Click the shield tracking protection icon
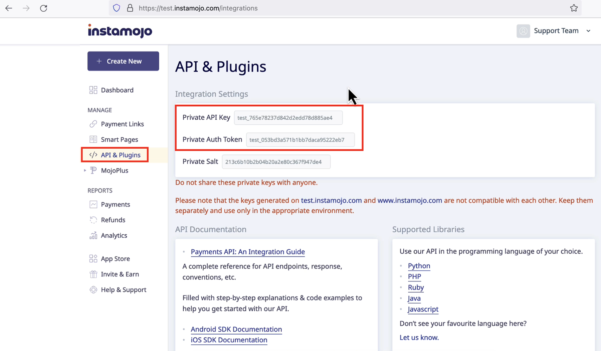The width and height of the screenshot is (601, 351). (x=116, y=8)
